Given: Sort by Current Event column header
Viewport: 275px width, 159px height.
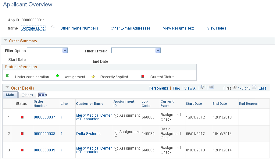Looking at the screenshot, I should coord(167,104).
